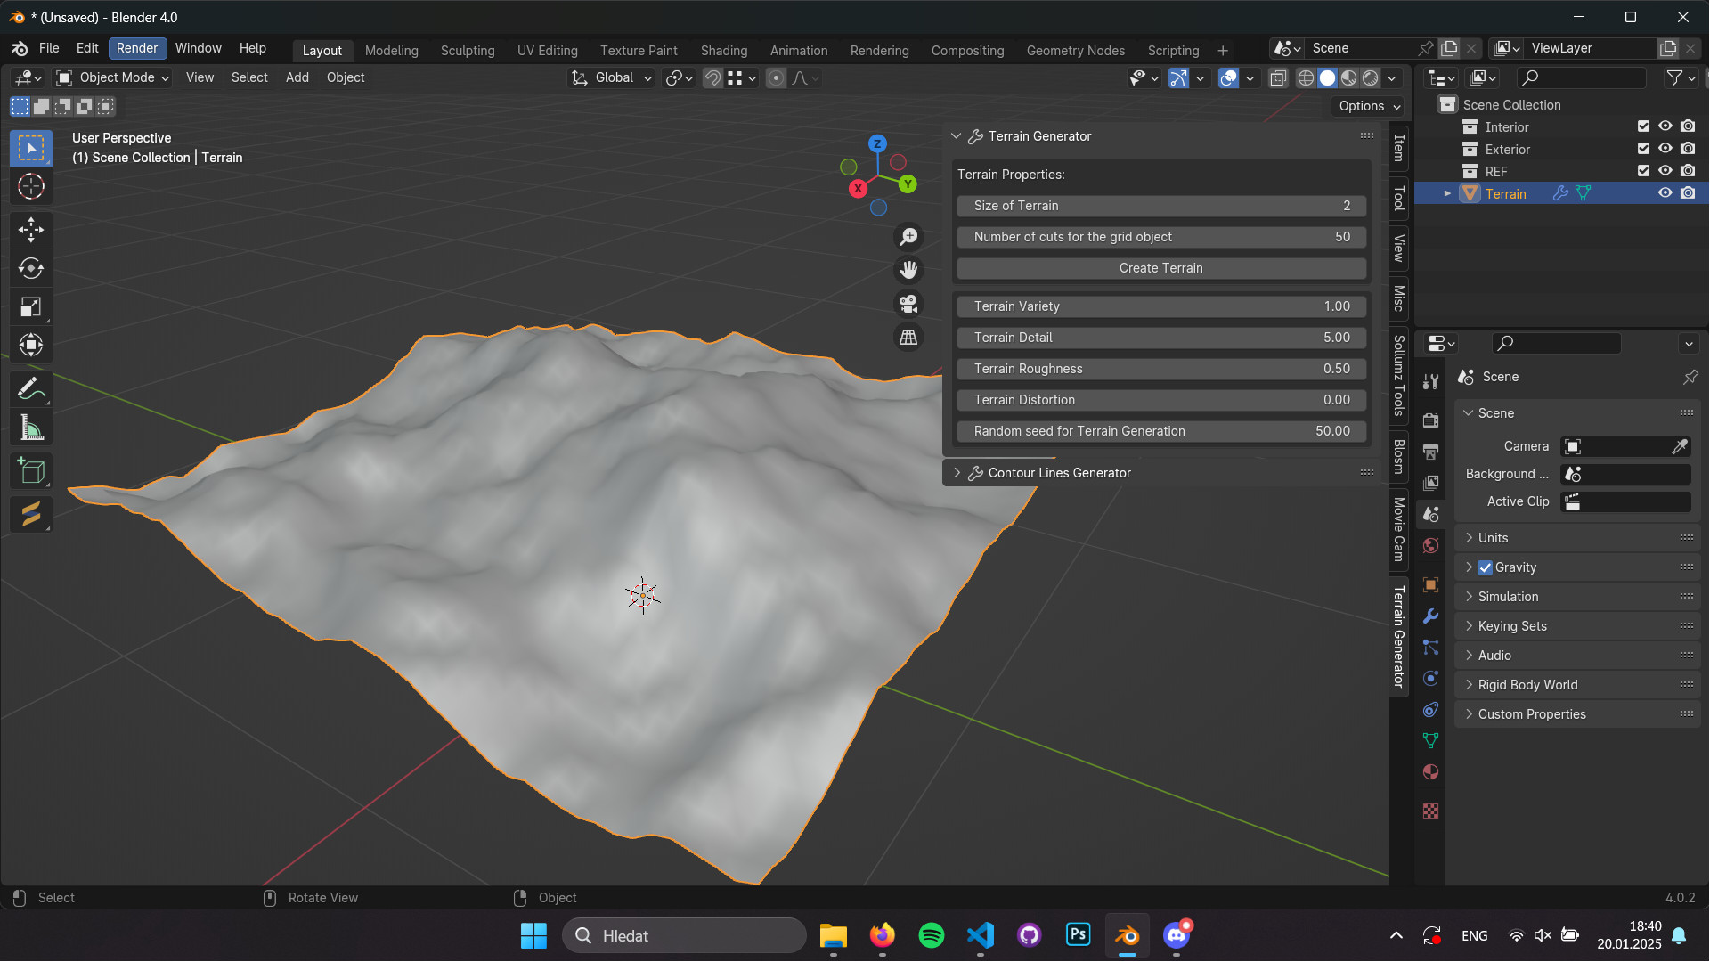The height and width of the screenshot is (962, 1710).
Task: Open the Texture properties checker icon
Action: click(1430, 811)
